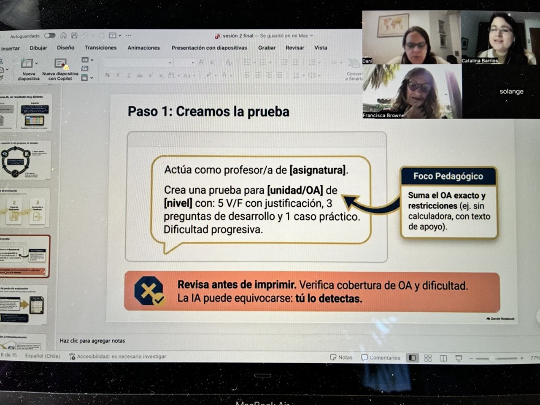Switch to the Diseño tab
The width and height of the screenshot is (540, 405).
point(66,48)
